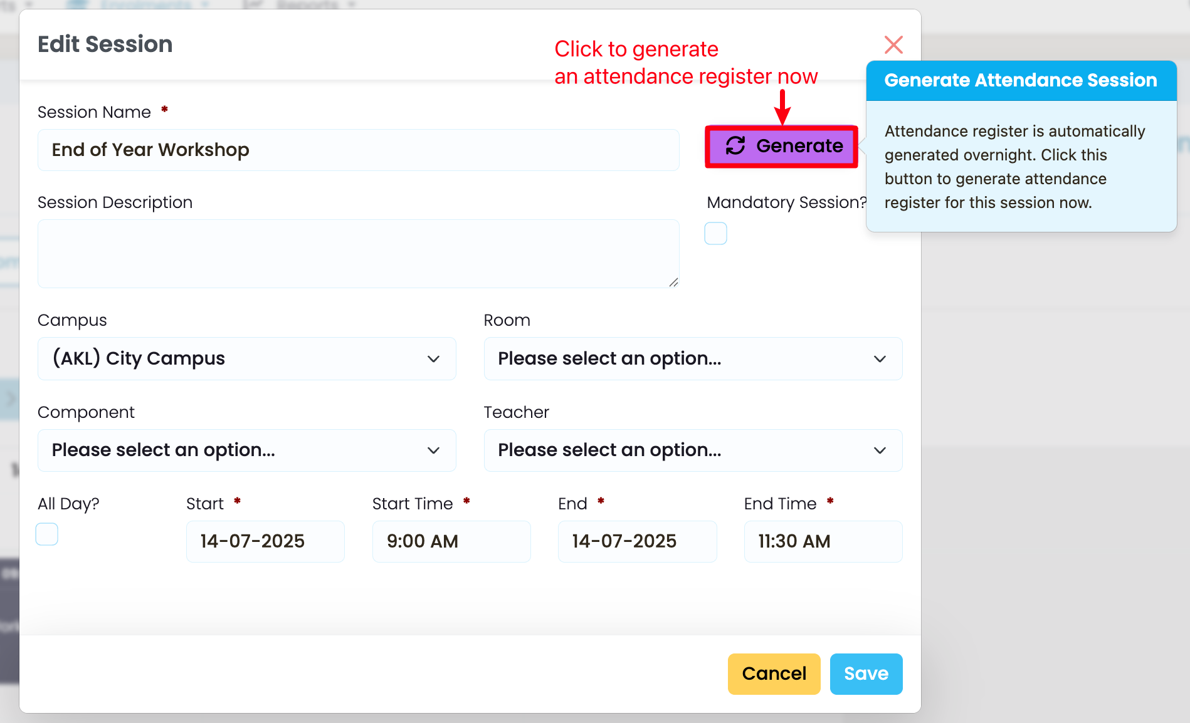Tick the Mandatory Session checkbox
This screenshot has height=723, width=1190.
(715, 234)
